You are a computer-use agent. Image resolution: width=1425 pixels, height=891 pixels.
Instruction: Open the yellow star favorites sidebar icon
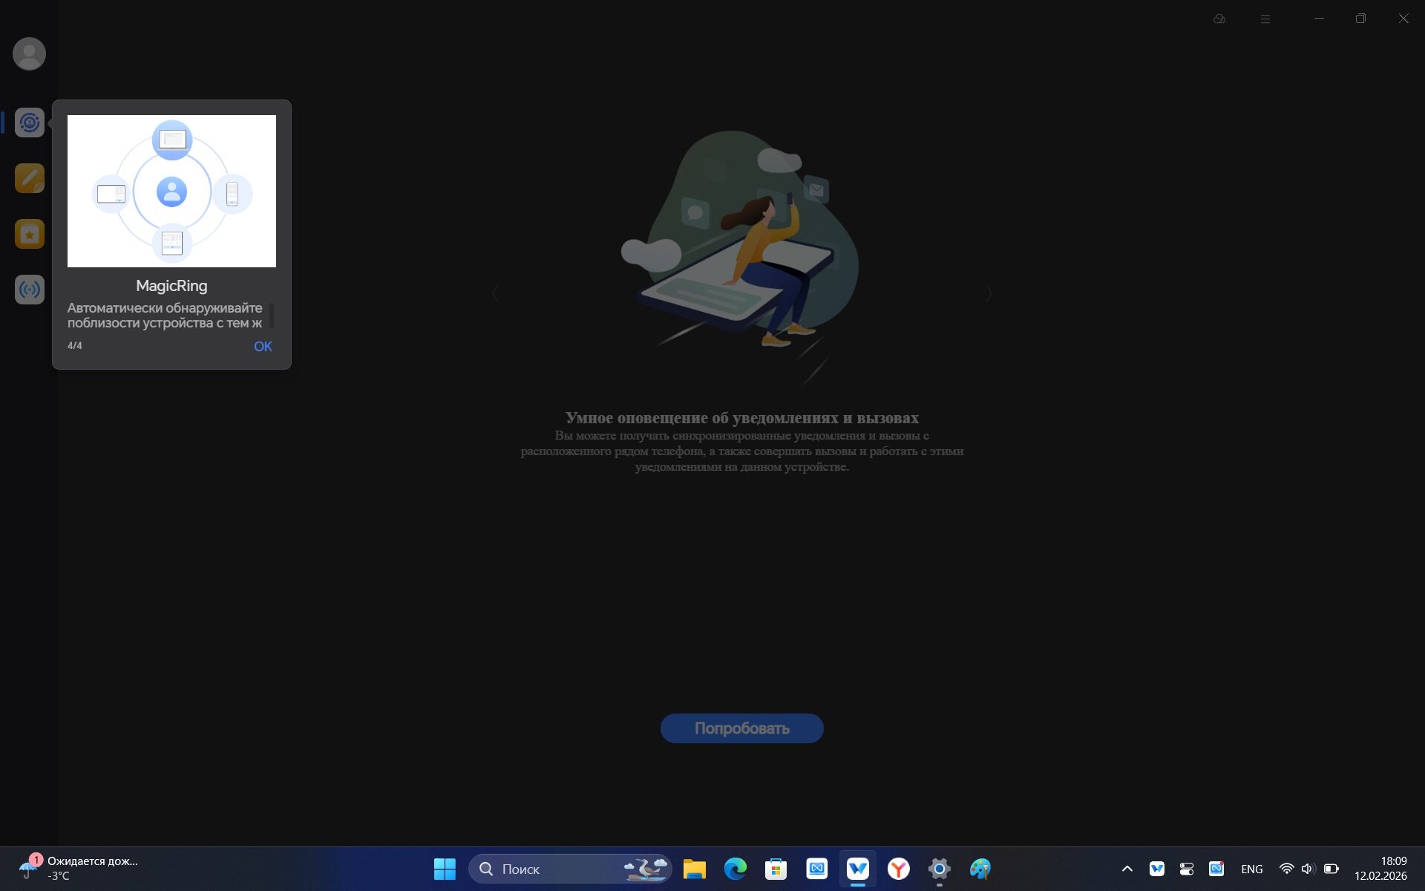tap(30, 234)
